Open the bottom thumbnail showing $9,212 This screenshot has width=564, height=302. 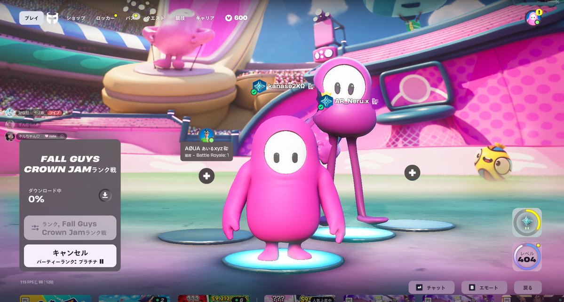click(x=213, y=298)
